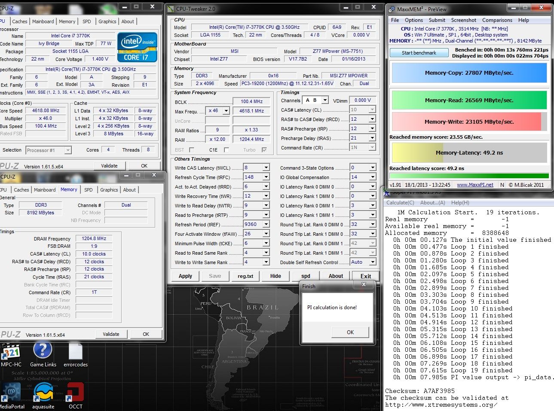Click Apply in CPU-Tweaker
The height and width of the screenshot is (411, 554).
[x=185, y=276]
